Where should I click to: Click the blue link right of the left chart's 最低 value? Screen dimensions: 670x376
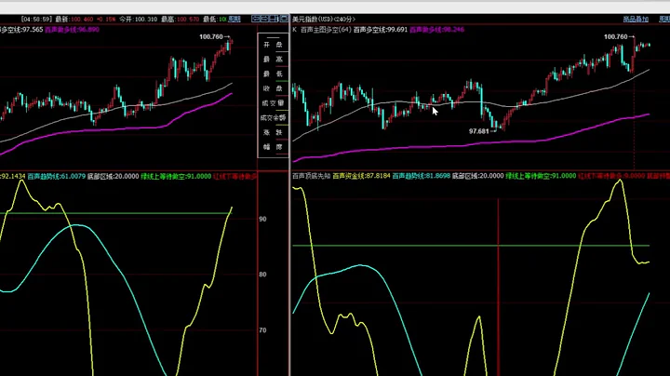(x=234, y=20)
